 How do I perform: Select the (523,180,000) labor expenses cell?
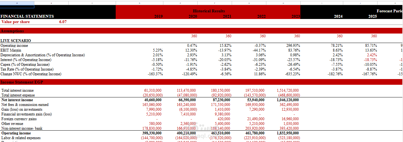[289, 138]
